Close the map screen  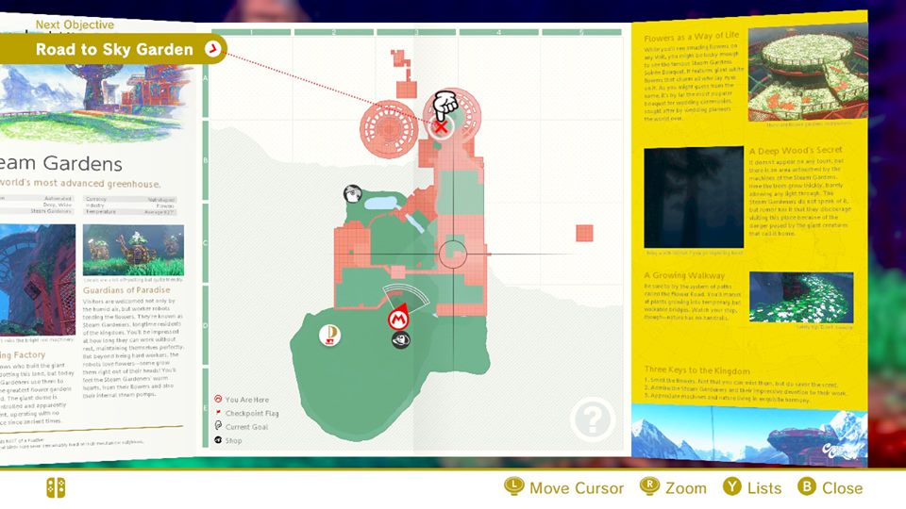(830, 487)
